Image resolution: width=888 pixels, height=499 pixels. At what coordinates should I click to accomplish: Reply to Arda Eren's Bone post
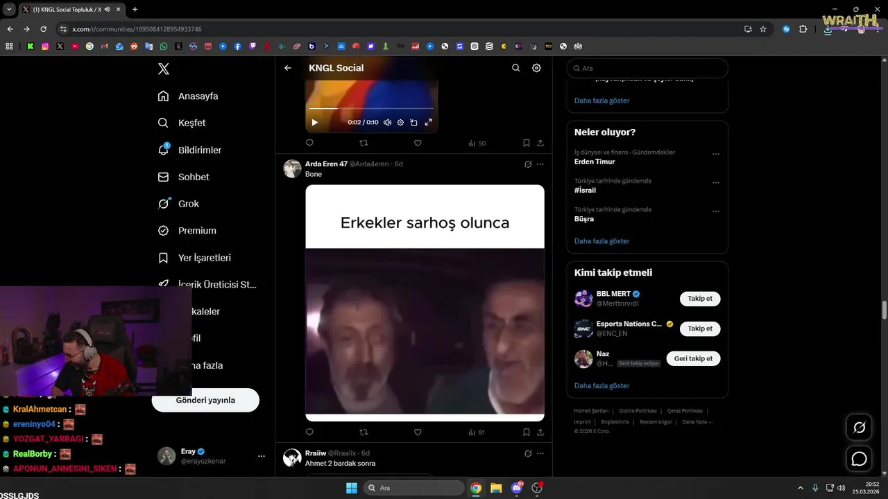point(309,432)
